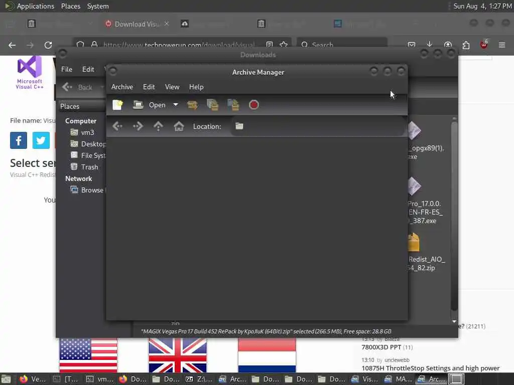
Task: Select File System in the Places sidebar
Action: [x=88, y=155]
